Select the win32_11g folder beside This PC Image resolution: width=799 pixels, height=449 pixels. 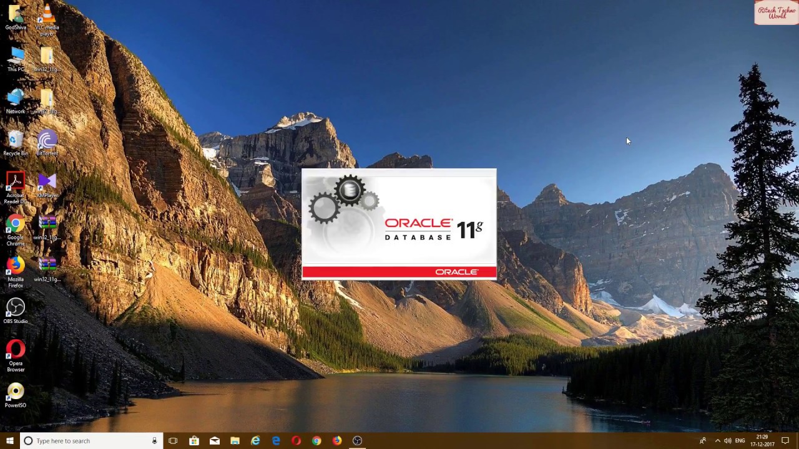point(47,60)
